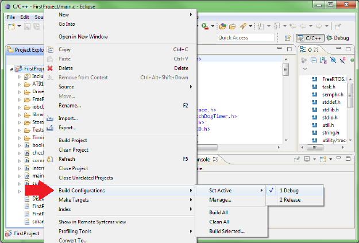Close the Console tab with its X

point(215,159)
